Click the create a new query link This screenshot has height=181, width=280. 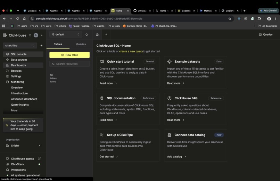pos(131,51)
